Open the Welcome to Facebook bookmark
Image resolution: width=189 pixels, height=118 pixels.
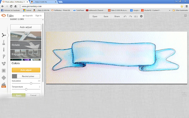point(11,10)
